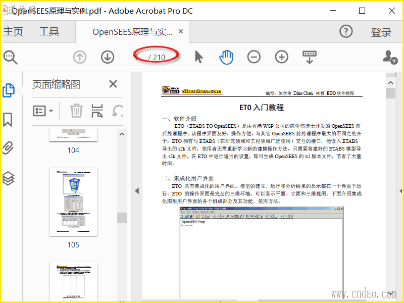Viewport: 404px width, 303px height.
Task: Activate the hand pan tool
Action: tap(226, 57)
